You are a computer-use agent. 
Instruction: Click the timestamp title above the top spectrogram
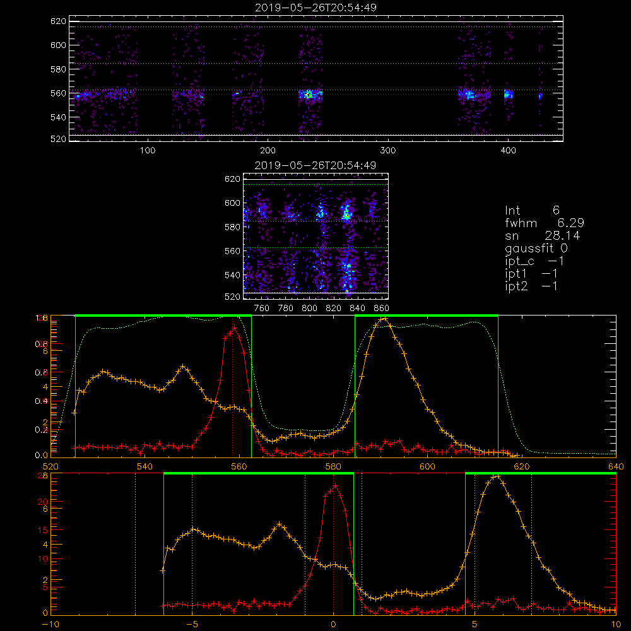click(315, 8)
